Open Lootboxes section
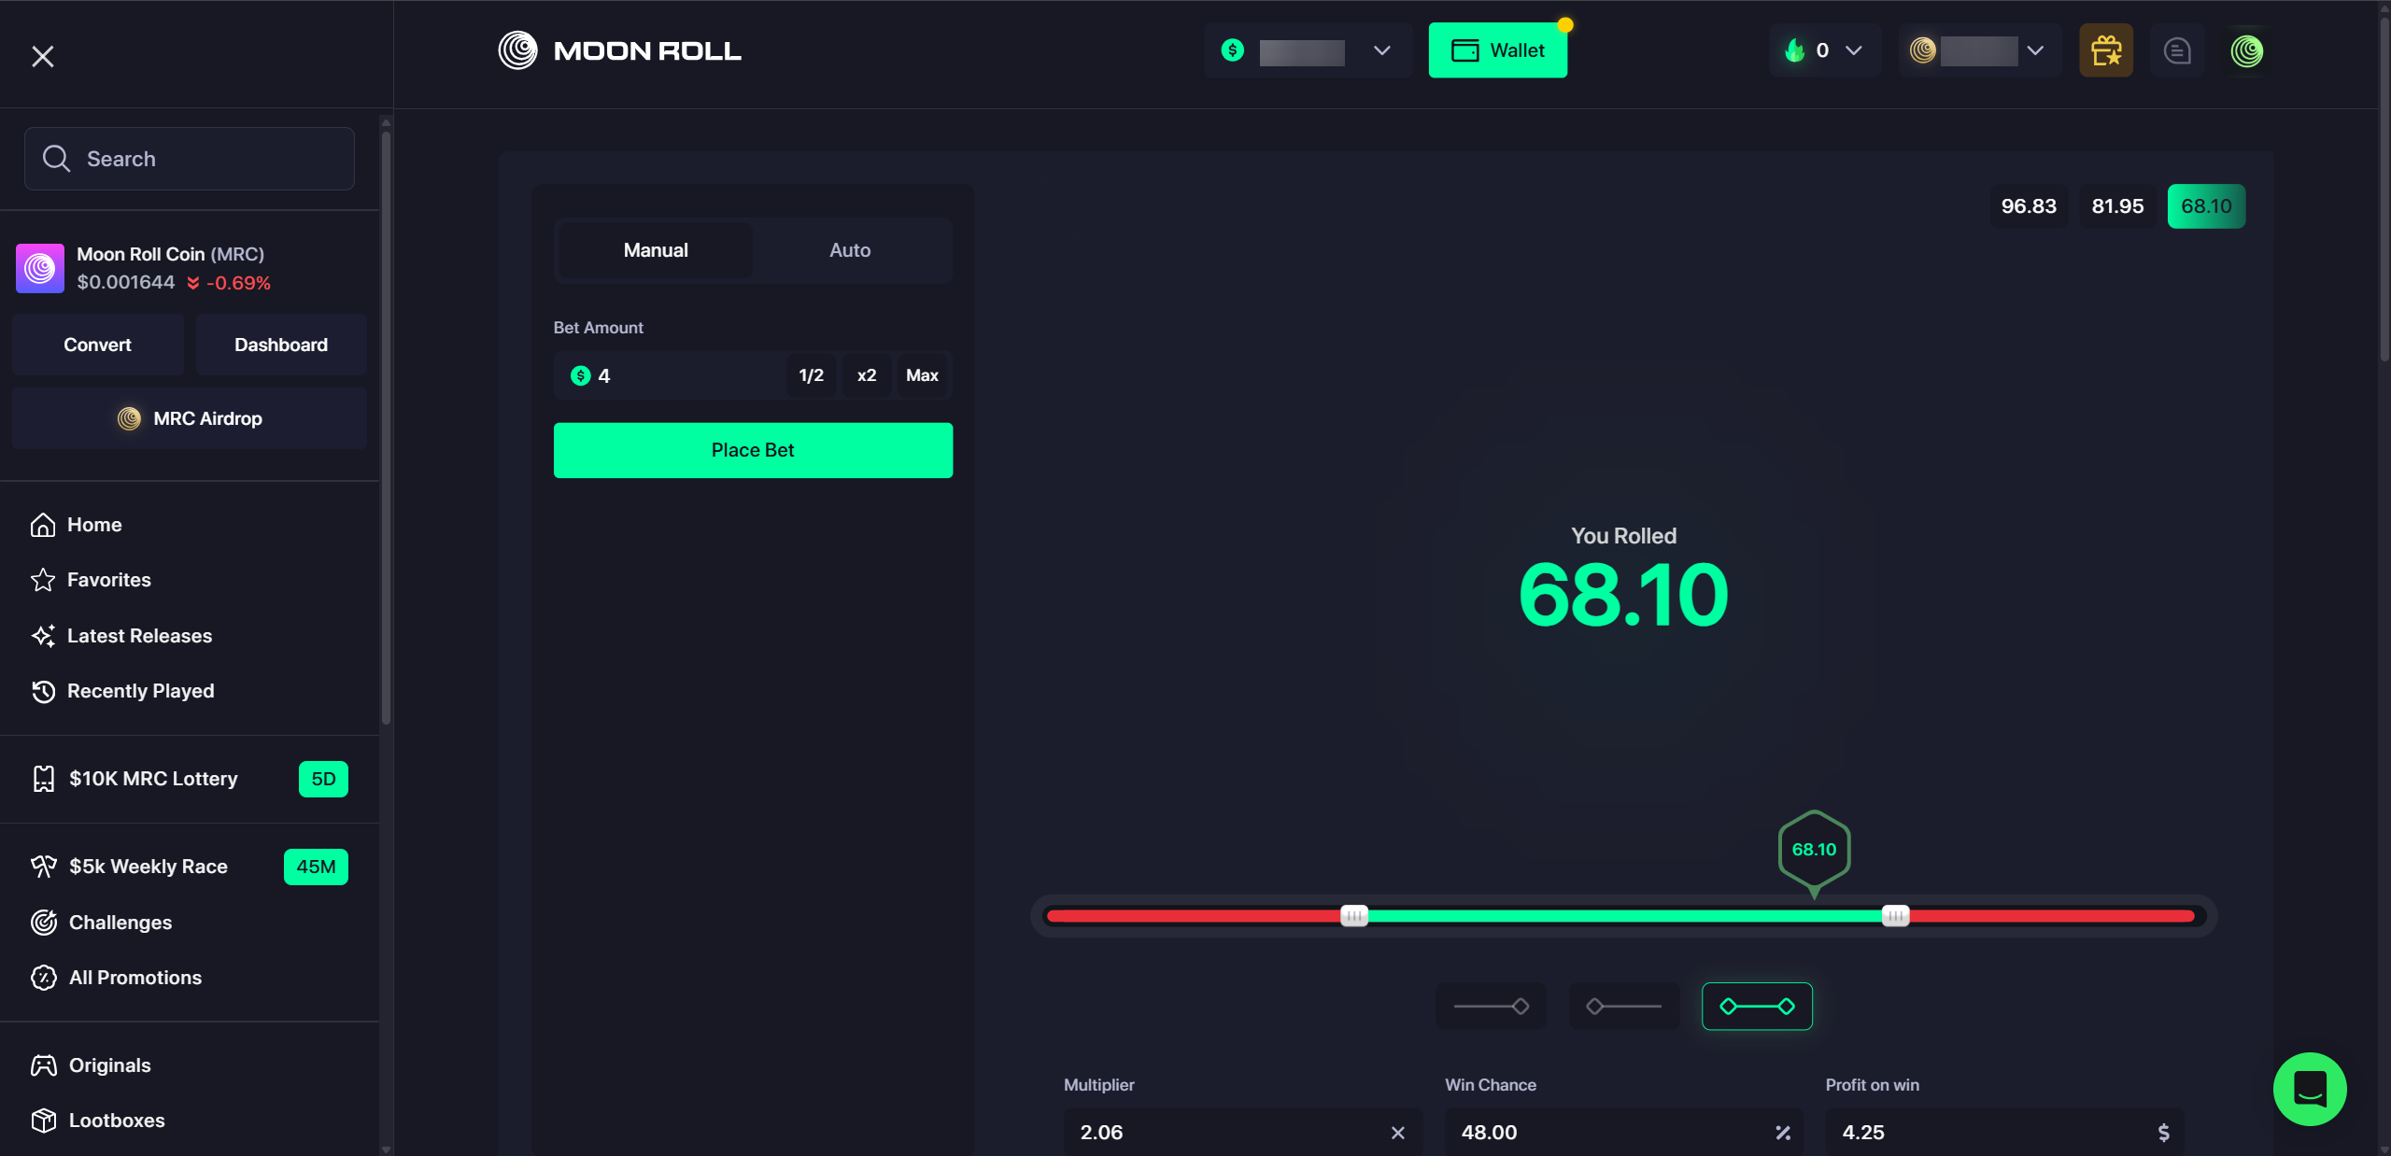 [x=117, y=1121]
